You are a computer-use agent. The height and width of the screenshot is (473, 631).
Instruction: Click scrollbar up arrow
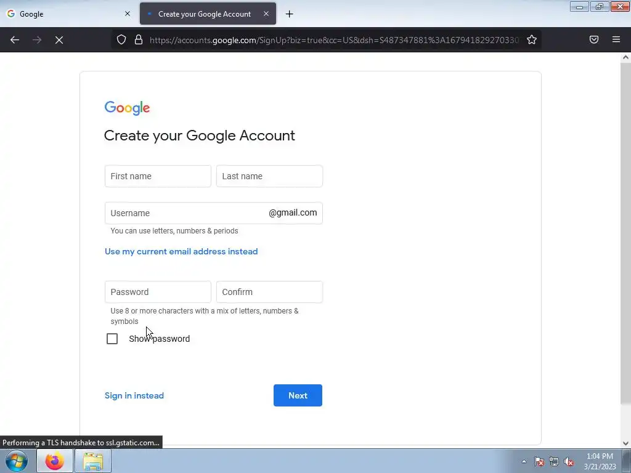click(625, 57)
